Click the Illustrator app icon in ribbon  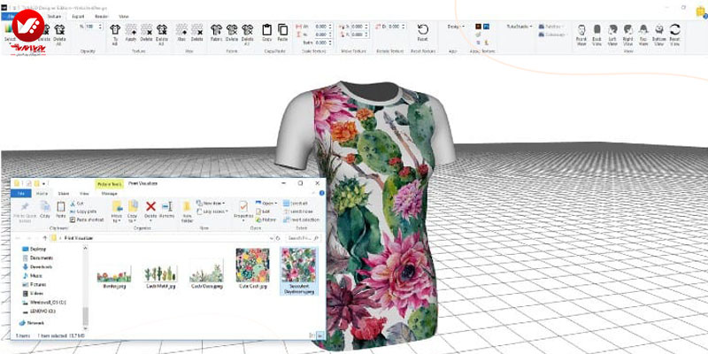pyautogui.click(x=478, y=27)
